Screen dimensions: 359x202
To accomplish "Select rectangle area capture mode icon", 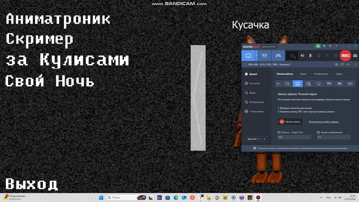I will click(x=287, y=83).
